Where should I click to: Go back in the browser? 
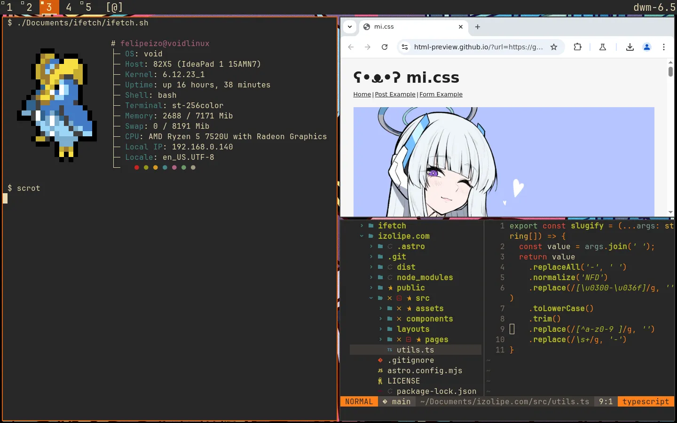(351, 47)
